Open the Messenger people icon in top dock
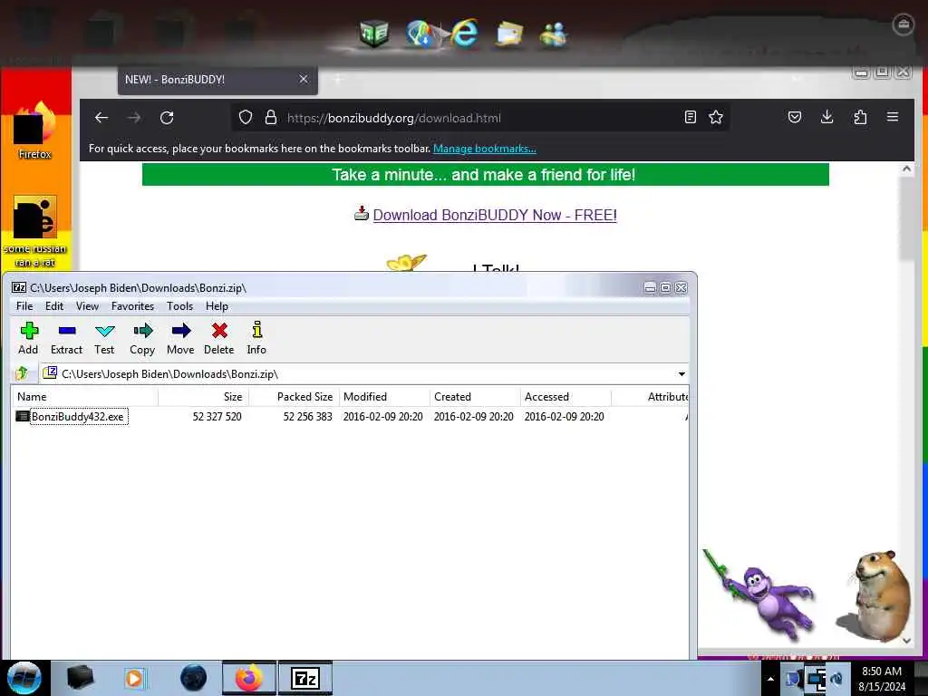The width and height of the screenshot is (928, 696). (x=554, y=34)
